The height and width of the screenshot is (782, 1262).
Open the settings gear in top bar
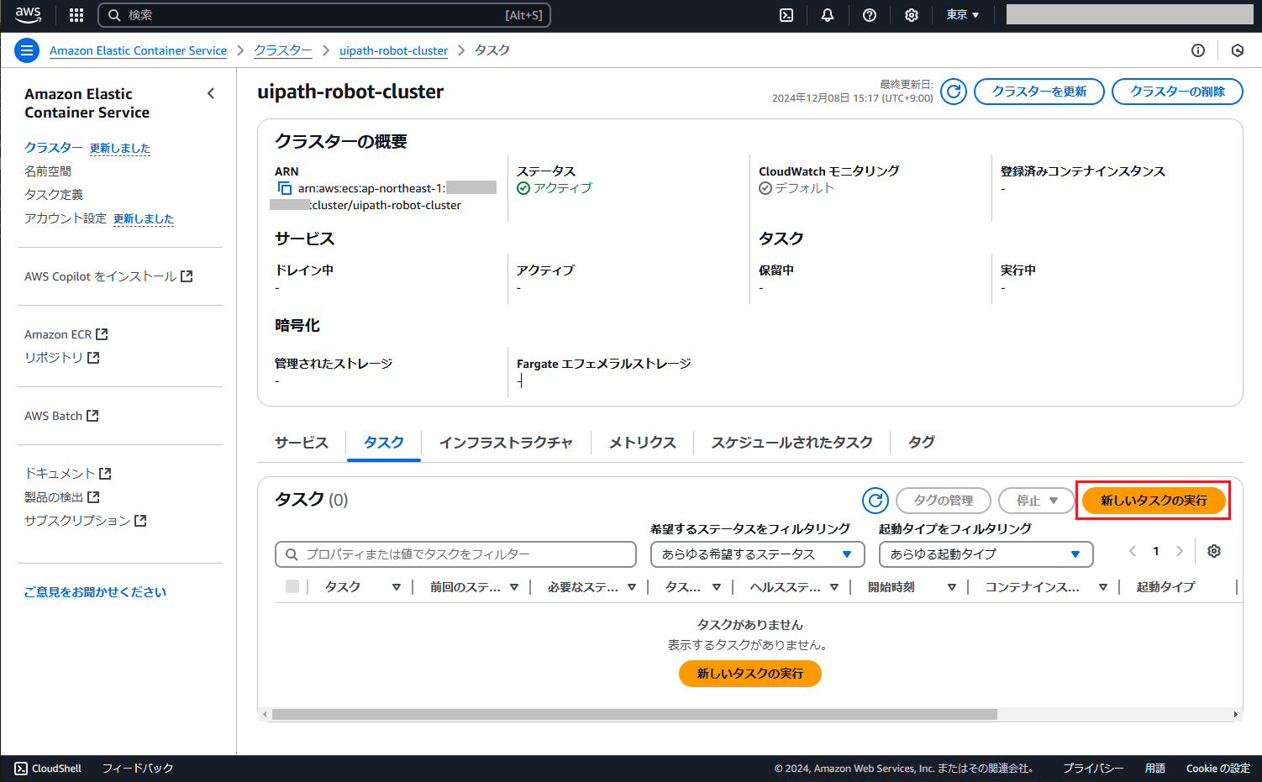[x=912, y=15]
